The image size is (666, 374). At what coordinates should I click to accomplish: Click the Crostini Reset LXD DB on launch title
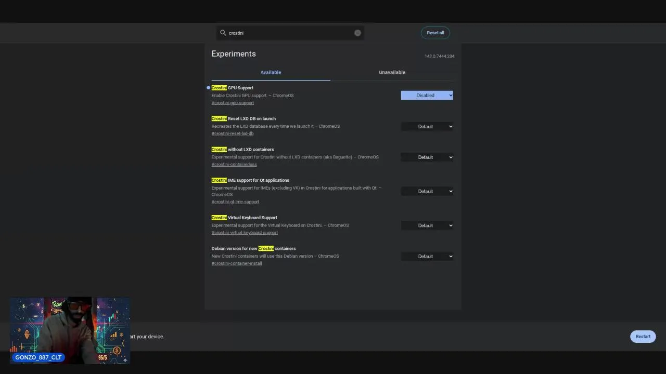pyautogui.click(x=244, y=118)
